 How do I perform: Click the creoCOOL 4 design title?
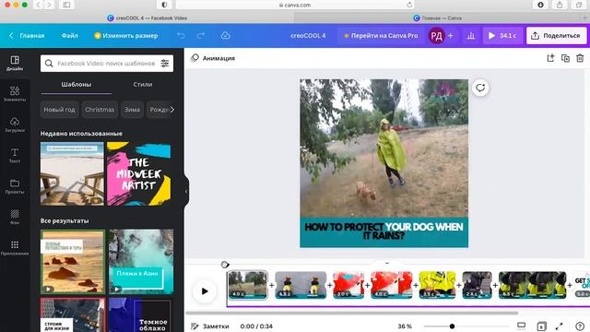pos(308,36)
